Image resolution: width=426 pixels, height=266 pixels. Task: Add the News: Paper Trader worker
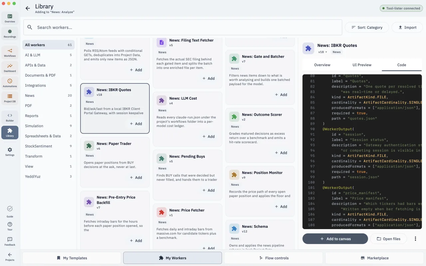point(136,178)
